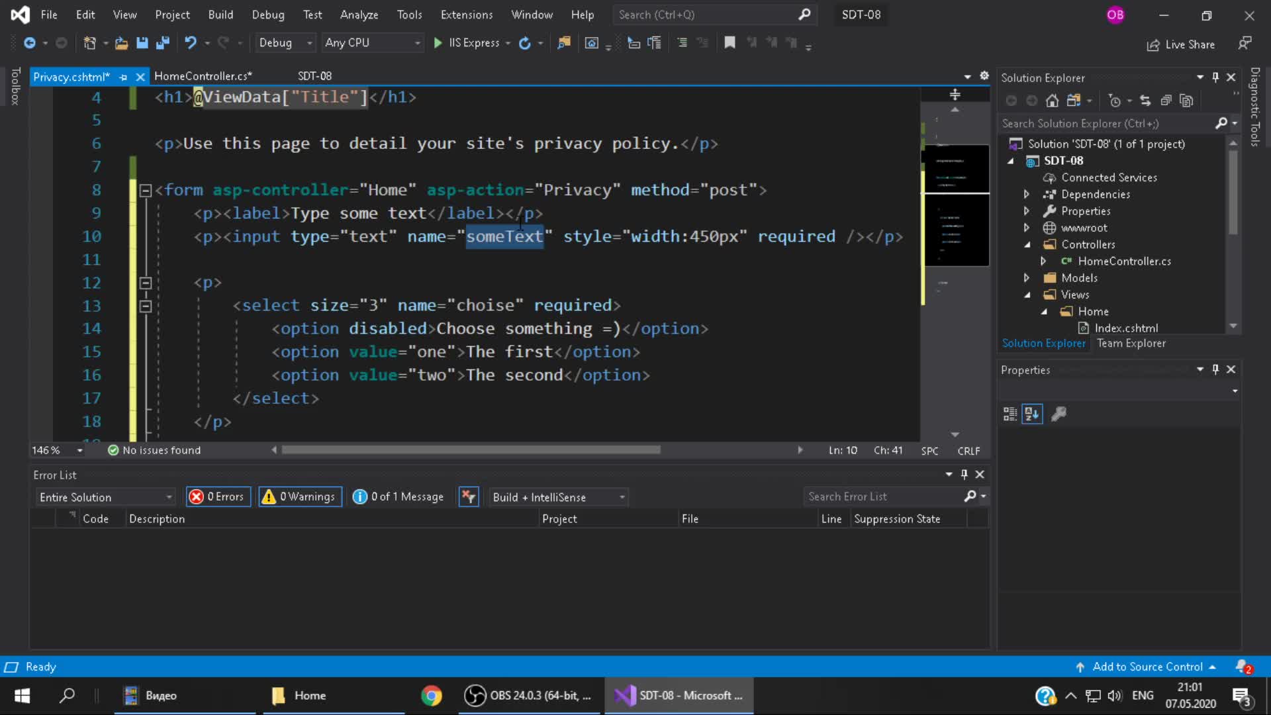Click the code minimap scroll overview
This screenshot has width=1271, height=715.
tap(956, 205)
